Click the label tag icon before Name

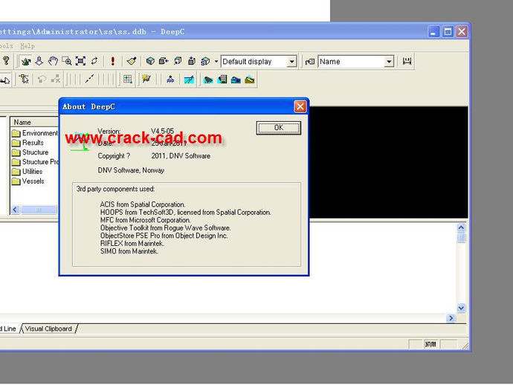point(309,62)
